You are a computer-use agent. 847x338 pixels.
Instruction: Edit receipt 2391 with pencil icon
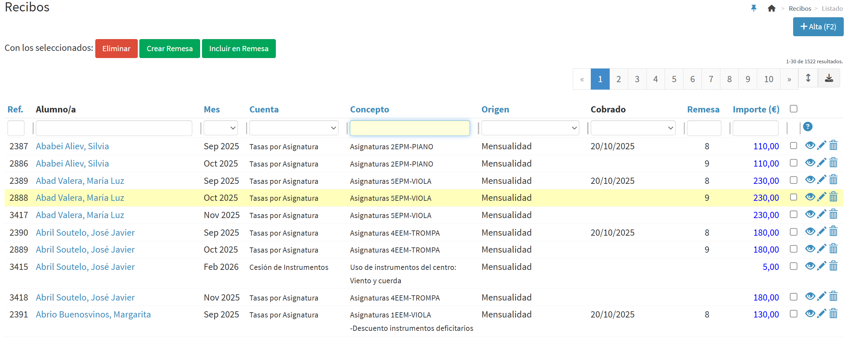point(821,314)
